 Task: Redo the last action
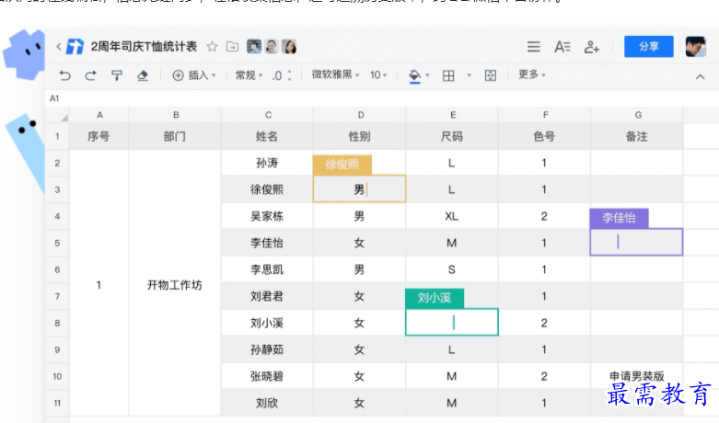point(91,75)
